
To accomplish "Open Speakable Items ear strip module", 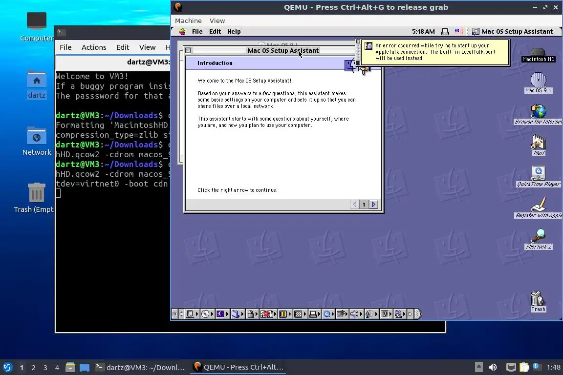I will [387, 314].
